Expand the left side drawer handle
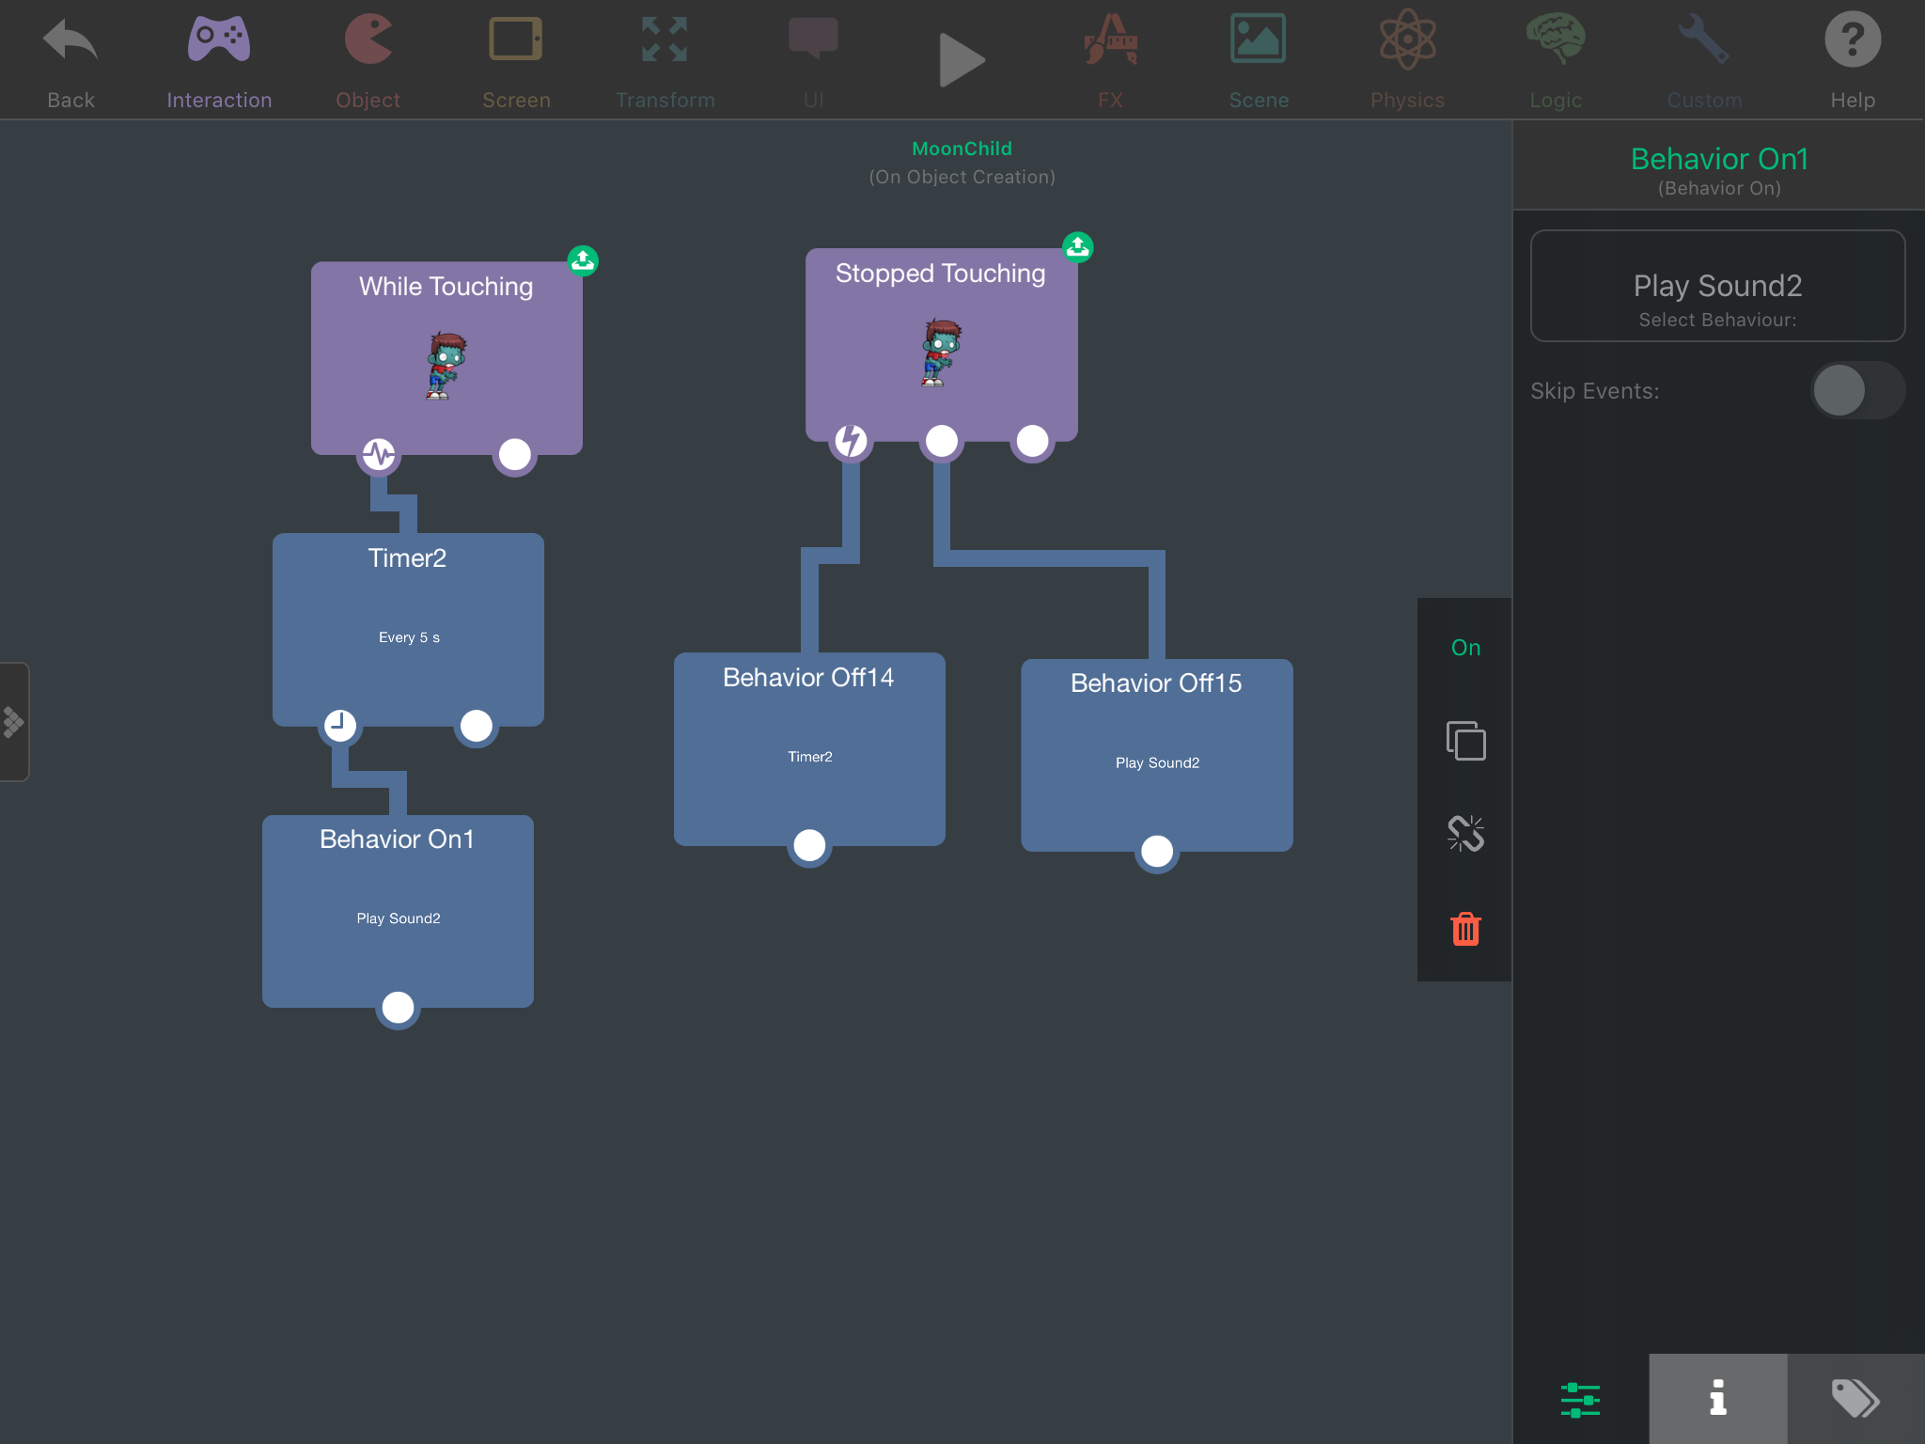The height and width of the screenshot is (1444, 1925). [x=13, y=722]
